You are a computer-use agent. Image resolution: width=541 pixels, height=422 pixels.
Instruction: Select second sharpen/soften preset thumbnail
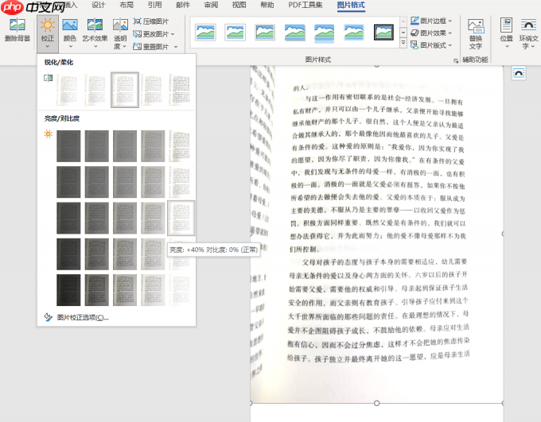(x=96, y=90)
